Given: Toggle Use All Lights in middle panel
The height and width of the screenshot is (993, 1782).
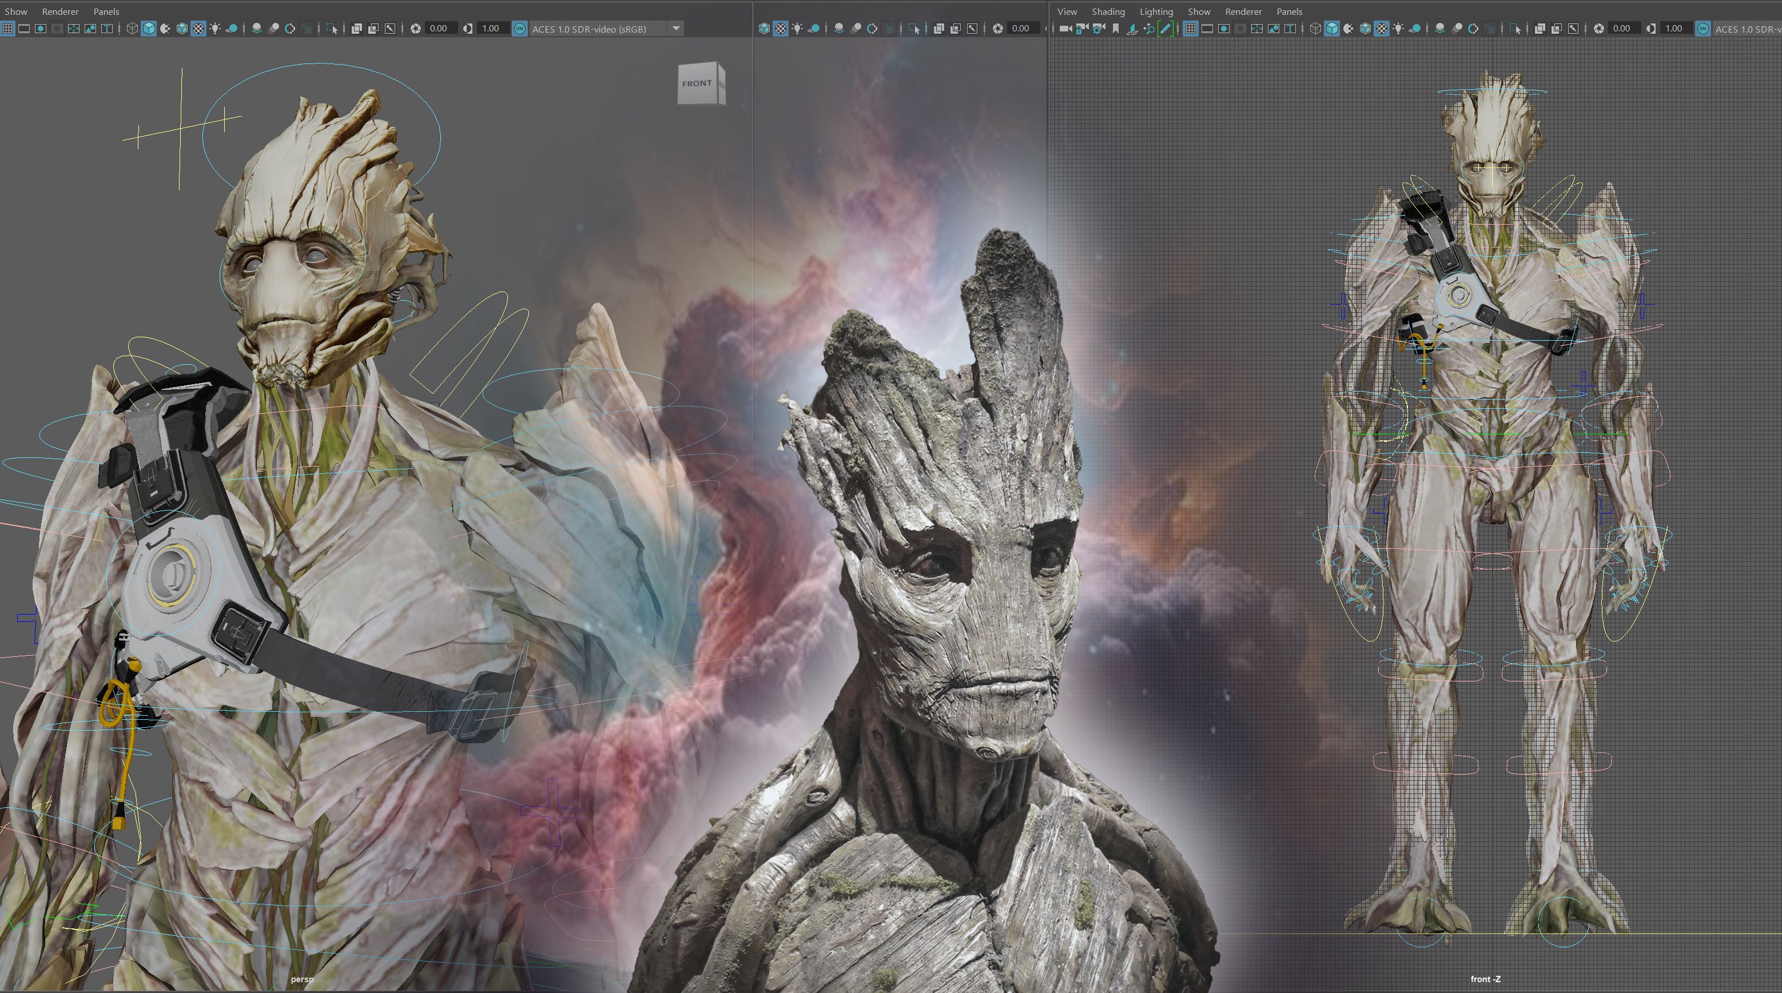Looking at the screenshot, I should pos(797,29).
